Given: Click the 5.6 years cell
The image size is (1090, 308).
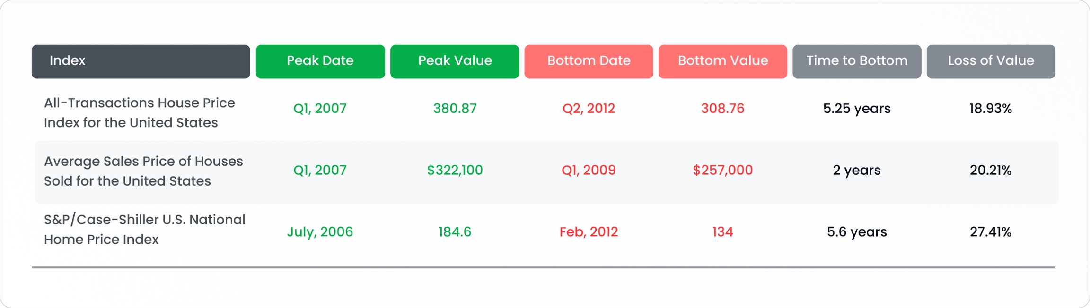Looking at the screenshot, I should (857, 232).
